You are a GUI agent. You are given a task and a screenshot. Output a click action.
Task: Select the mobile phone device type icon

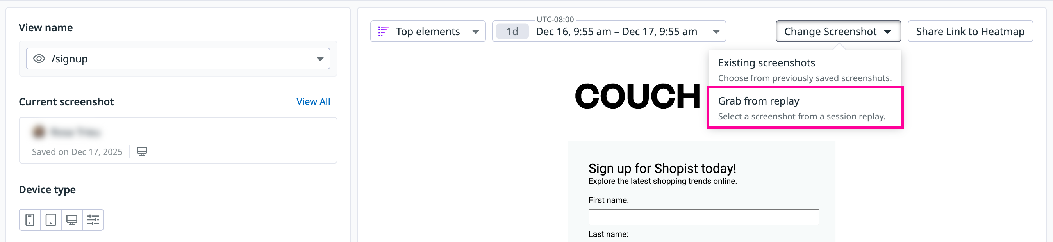[x=29, y=220]
